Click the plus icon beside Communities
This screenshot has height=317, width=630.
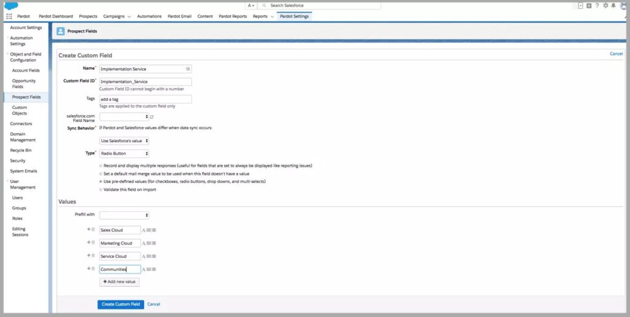click(89, 268)
